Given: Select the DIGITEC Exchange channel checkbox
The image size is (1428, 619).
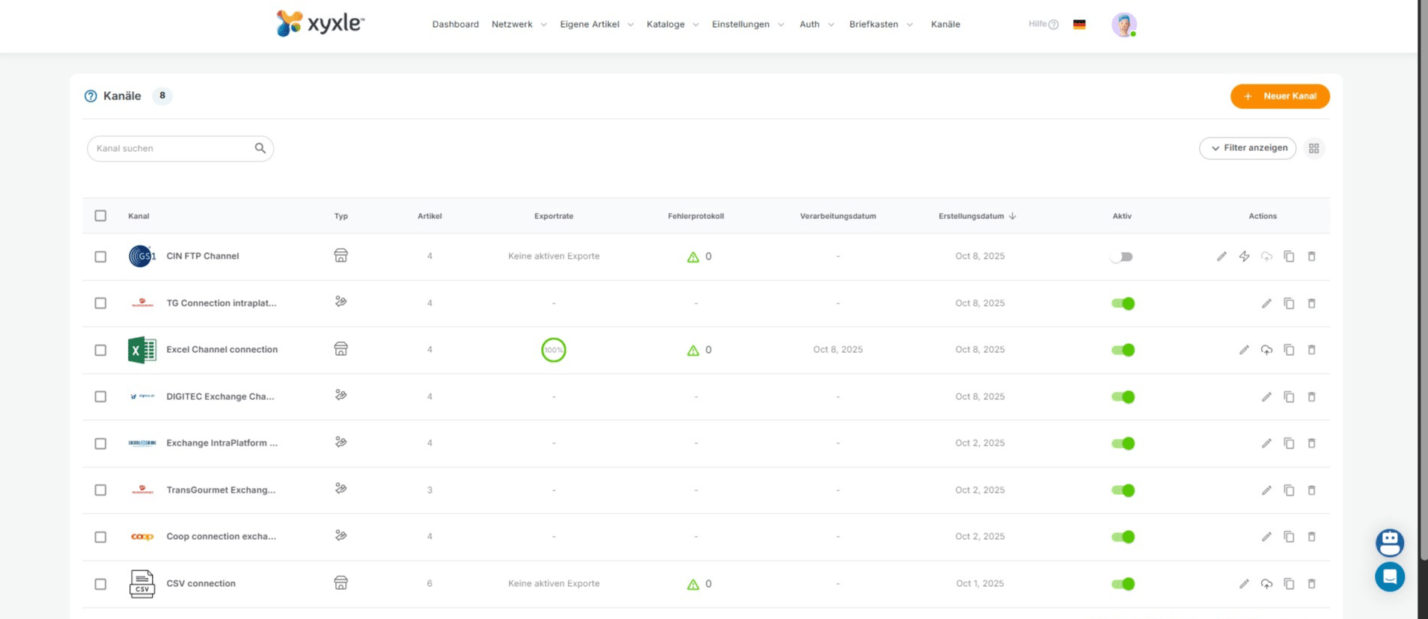Looking at the screenshot, I should coord(100,397).
